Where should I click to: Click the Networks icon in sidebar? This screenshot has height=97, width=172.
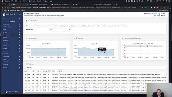tap(20, 40)
